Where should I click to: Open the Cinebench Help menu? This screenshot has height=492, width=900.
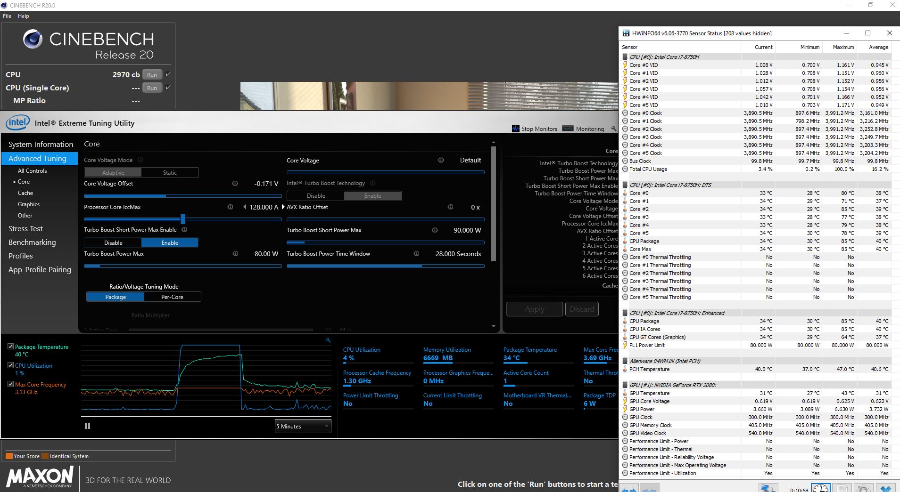tap(24, 16)
